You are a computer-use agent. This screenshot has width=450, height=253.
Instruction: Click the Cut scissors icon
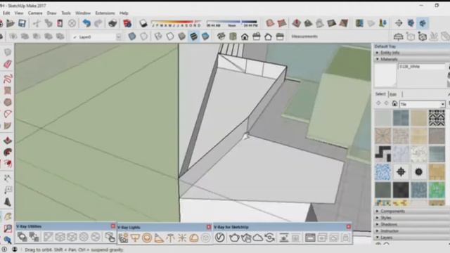click(x=37, y=23)
